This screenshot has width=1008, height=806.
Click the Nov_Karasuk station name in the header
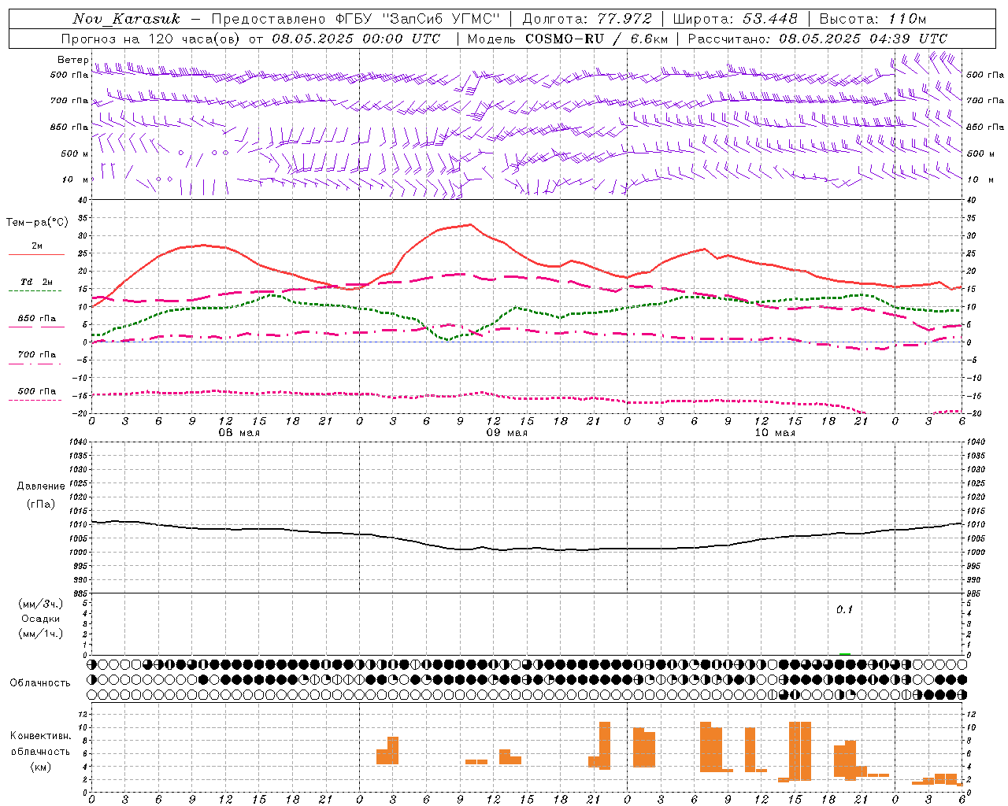point(126,19)
